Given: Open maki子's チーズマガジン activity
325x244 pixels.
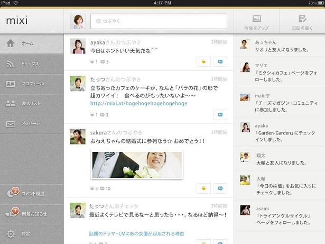Looking at the screenshot, I should (x=280, y=102).
